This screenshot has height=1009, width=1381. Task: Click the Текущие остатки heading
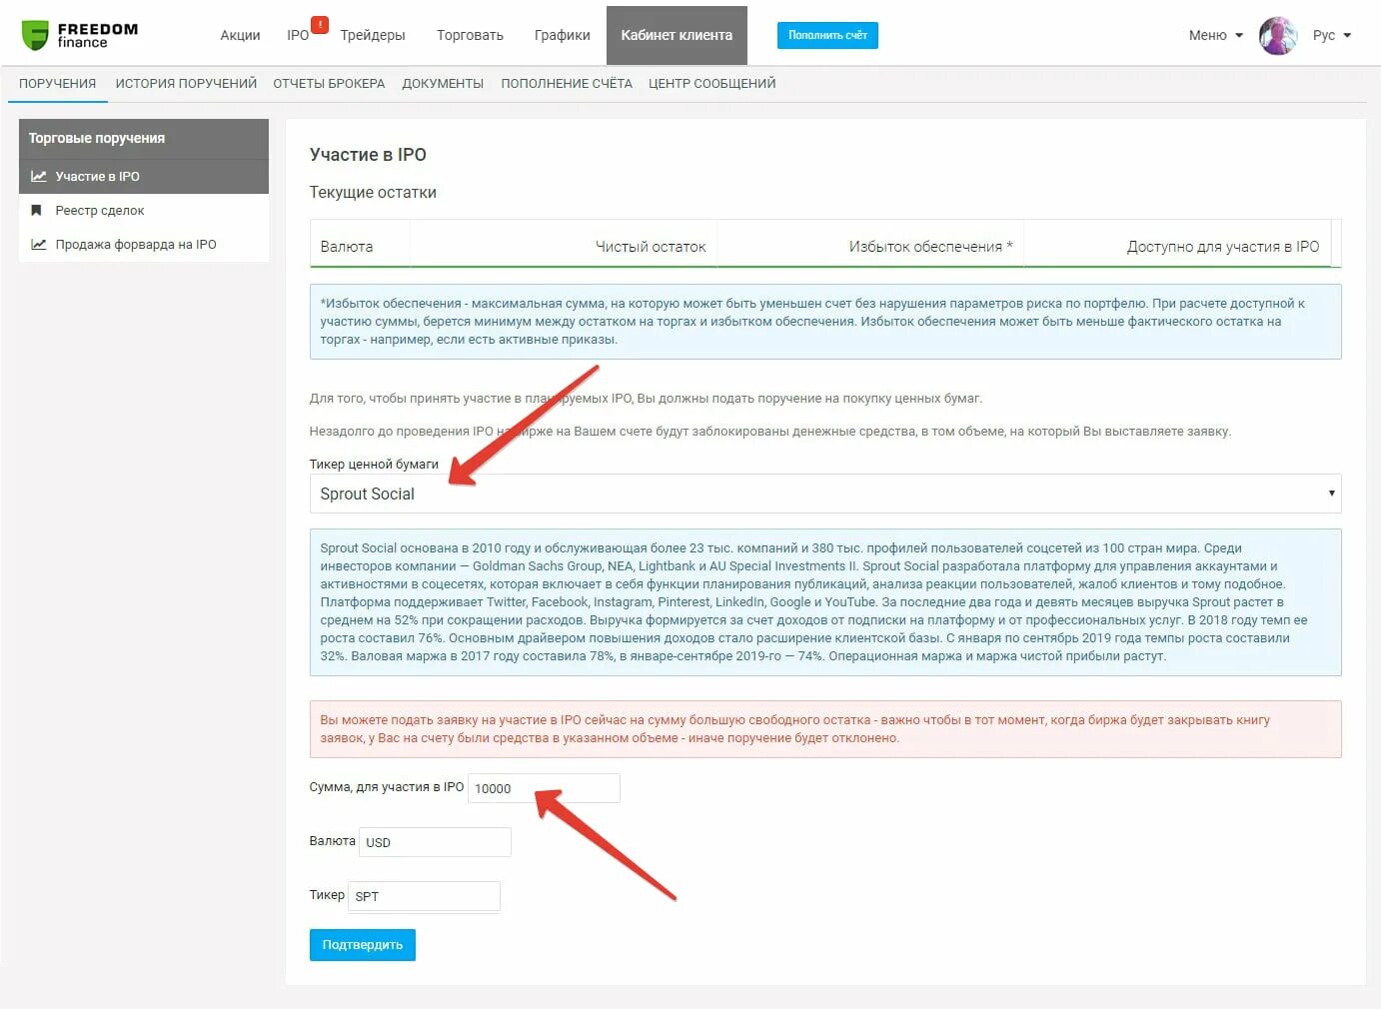(373, 193)
